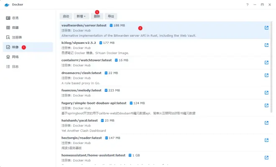Click the 'Yet Another Clash Dashboard' description

tap(84, 131)
